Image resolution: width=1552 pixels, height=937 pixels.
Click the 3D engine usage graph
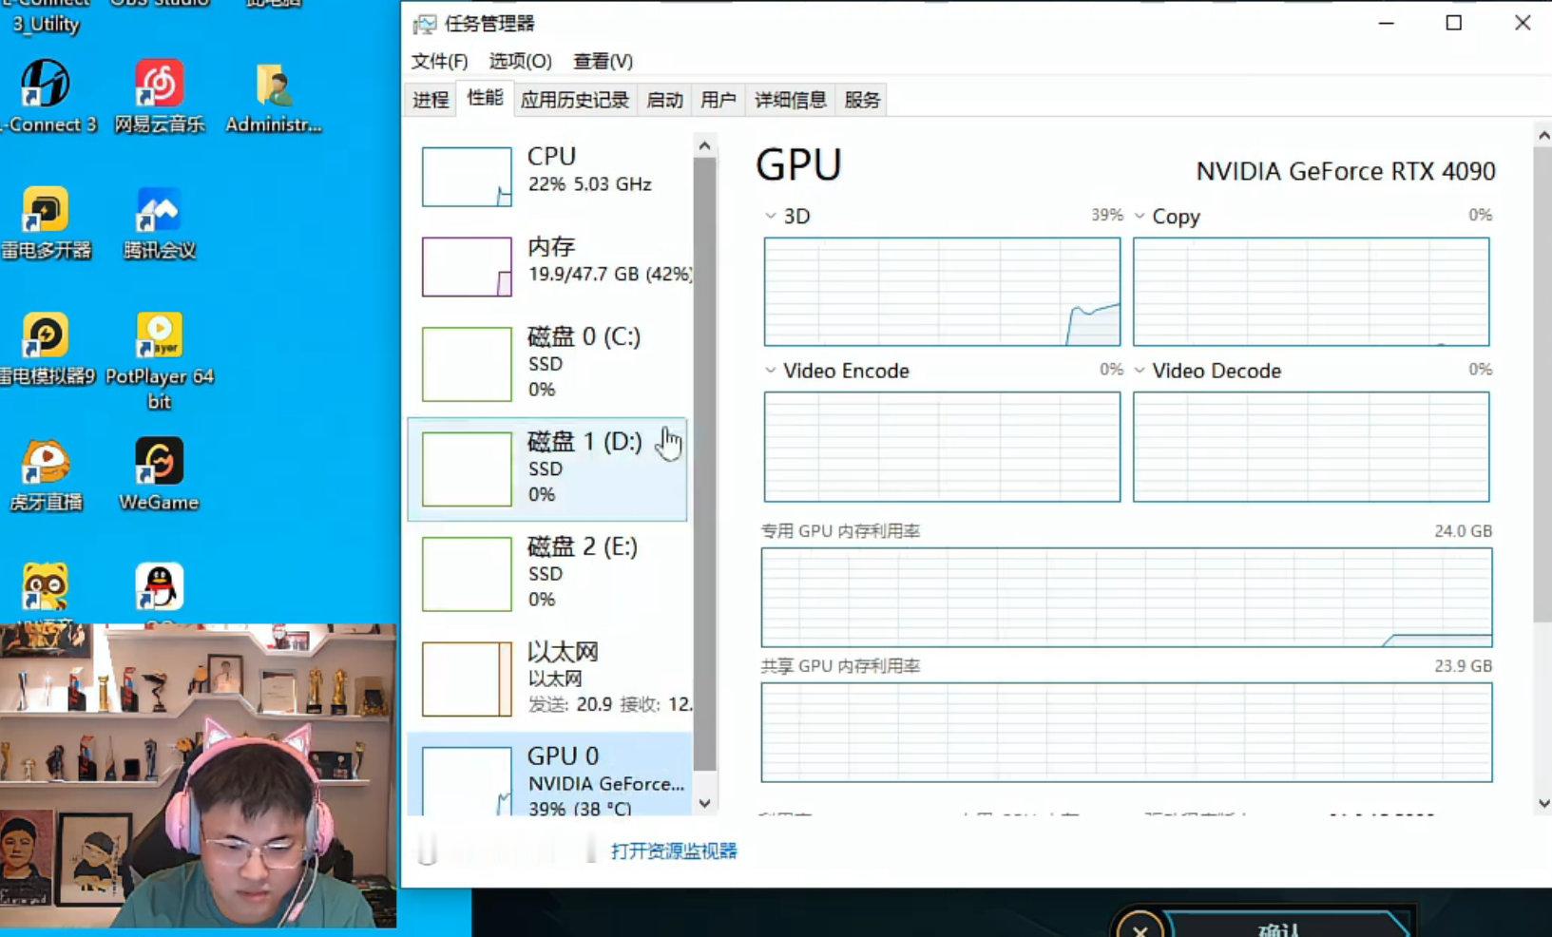coord(942,292)
